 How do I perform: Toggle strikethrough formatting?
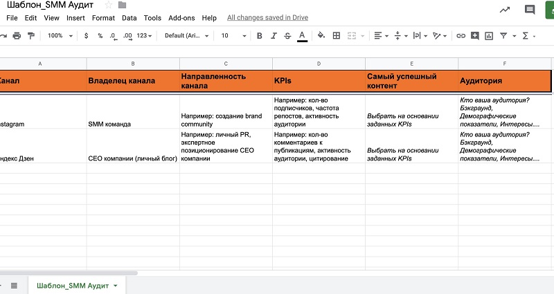click(x=287, y=35)
